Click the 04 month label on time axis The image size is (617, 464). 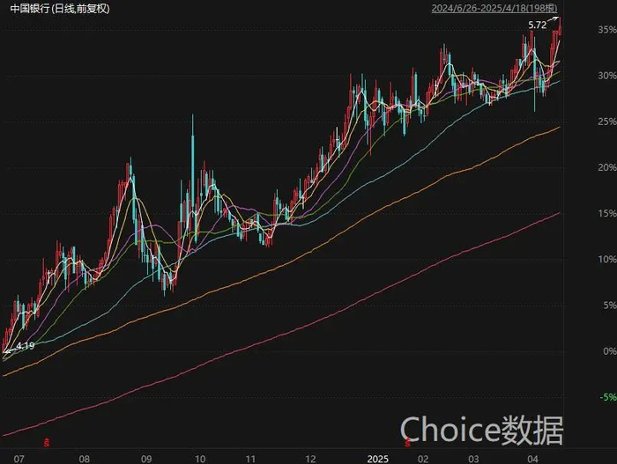pyautogui.click(x=532, y=459)
